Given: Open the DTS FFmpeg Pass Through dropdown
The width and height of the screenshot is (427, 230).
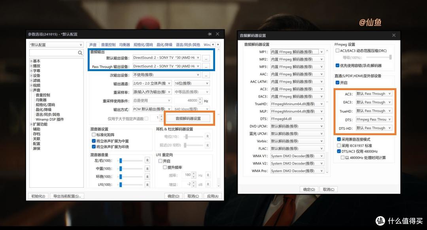Looking at the screenshot, I should pos(374,119).
